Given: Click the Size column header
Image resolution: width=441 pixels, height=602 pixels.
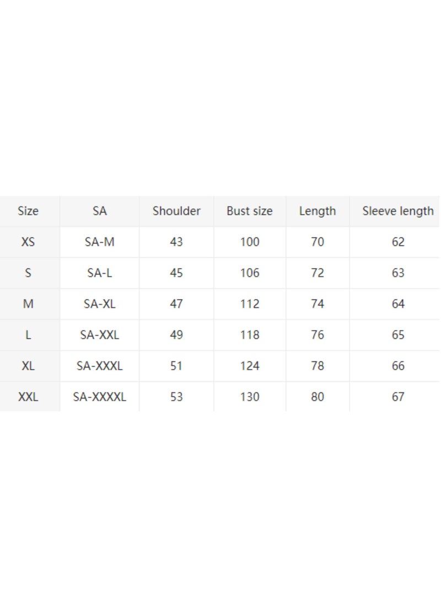Looking at the screenshot, I should 28,211.
